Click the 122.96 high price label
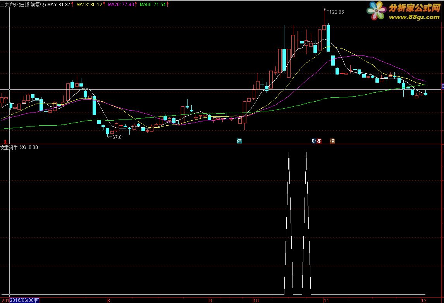444x303 pixels. tap(336, 12)
